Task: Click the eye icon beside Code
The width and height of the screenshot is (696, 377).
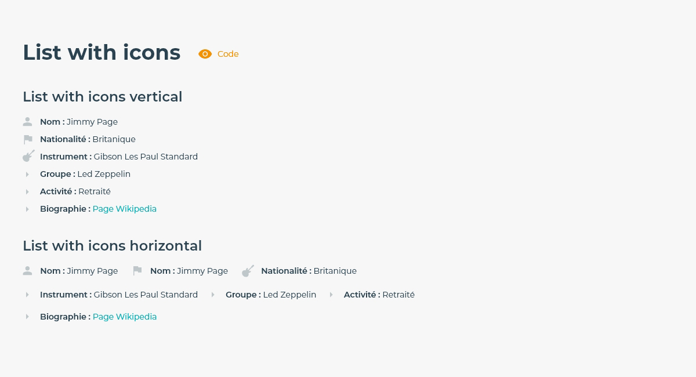Action: pyautogui.click(x=205, y=54)
